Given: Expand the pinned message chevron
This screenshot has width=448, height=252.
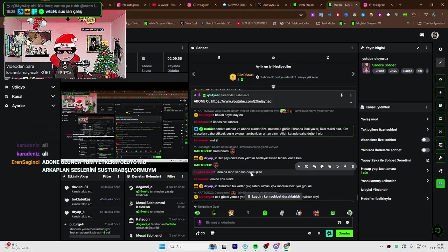Looking at the screenshot, I should click(351, 103).
